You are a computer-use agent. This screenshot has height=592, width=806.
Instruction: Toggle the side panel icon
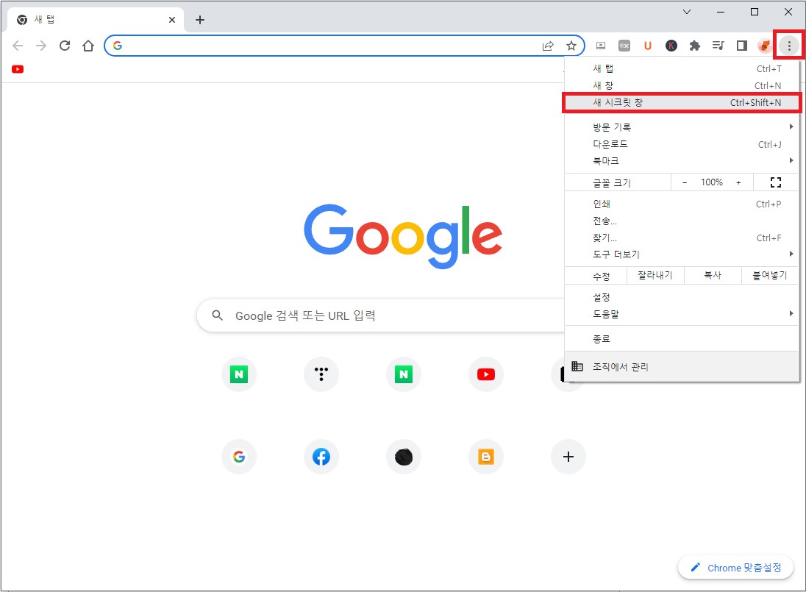pyautogui.click(x=742, y=46)
